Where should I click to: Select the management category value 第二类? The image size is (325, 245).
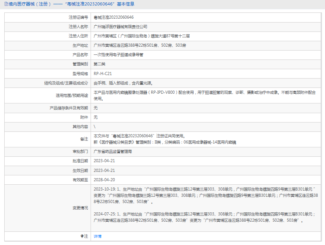(100, 64)
